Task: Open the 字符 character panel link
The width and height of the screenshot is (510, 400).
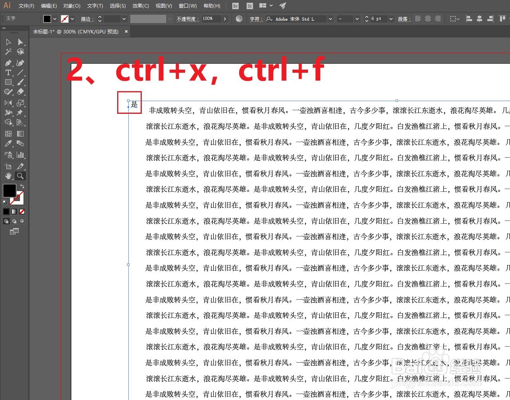Action: point(256,19)
